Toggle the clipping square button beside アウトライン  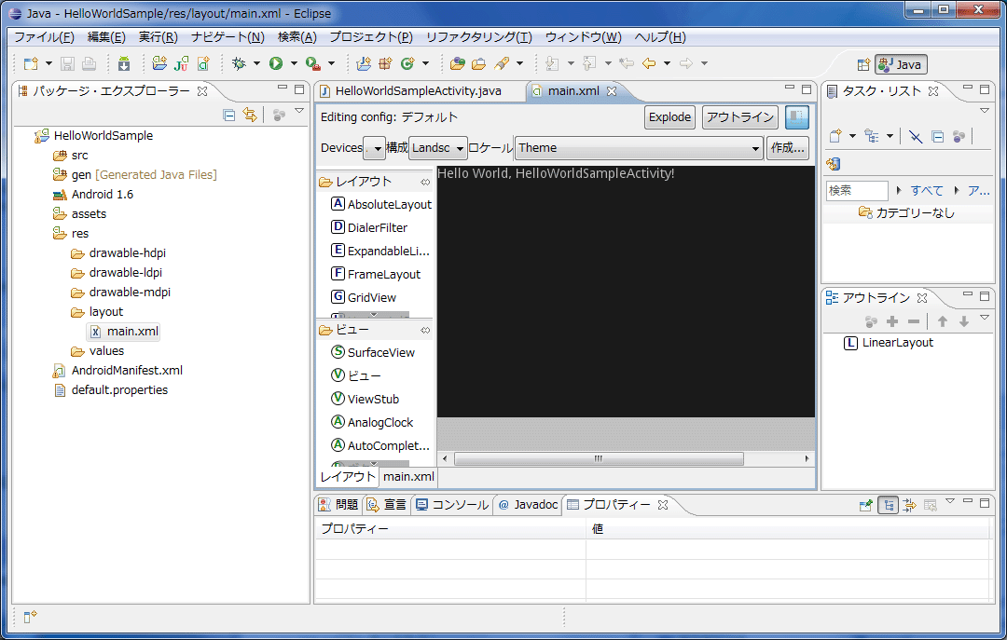[x=797, y=117]
